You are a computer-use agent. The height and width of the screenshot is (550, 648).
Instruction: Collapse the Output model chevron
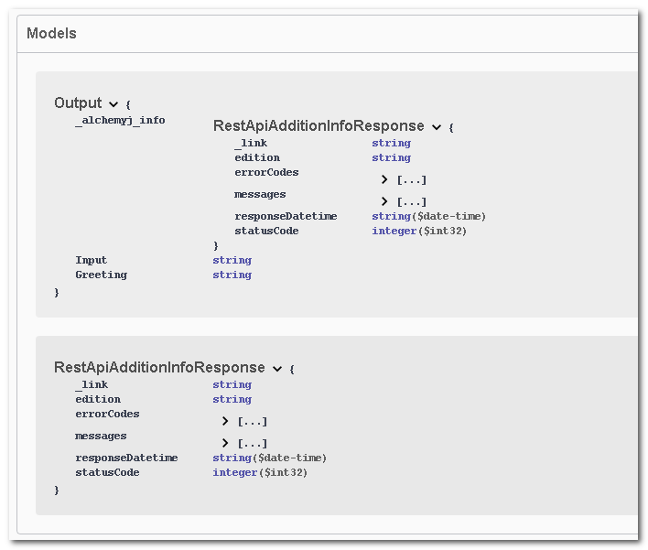(x=113, y=104)
